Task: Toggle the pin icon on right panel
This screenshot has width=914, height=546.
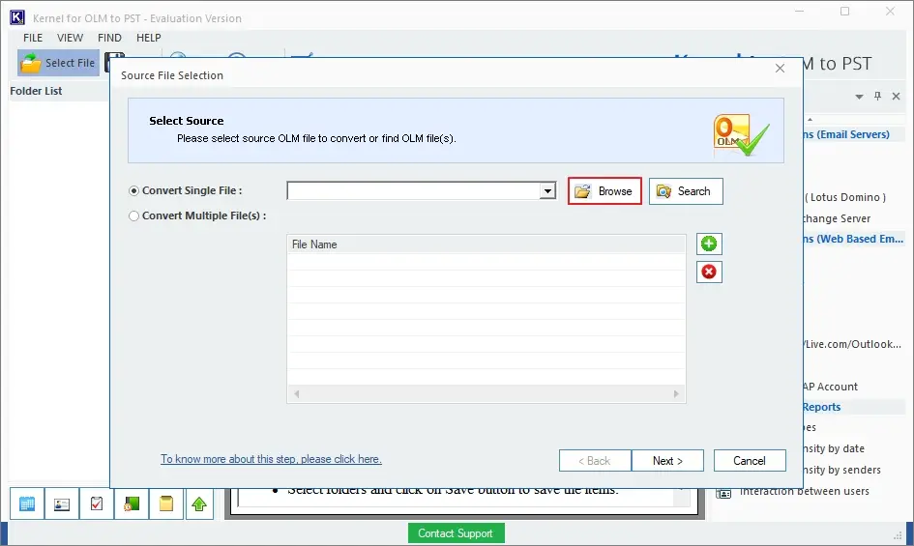Action: 878,96
